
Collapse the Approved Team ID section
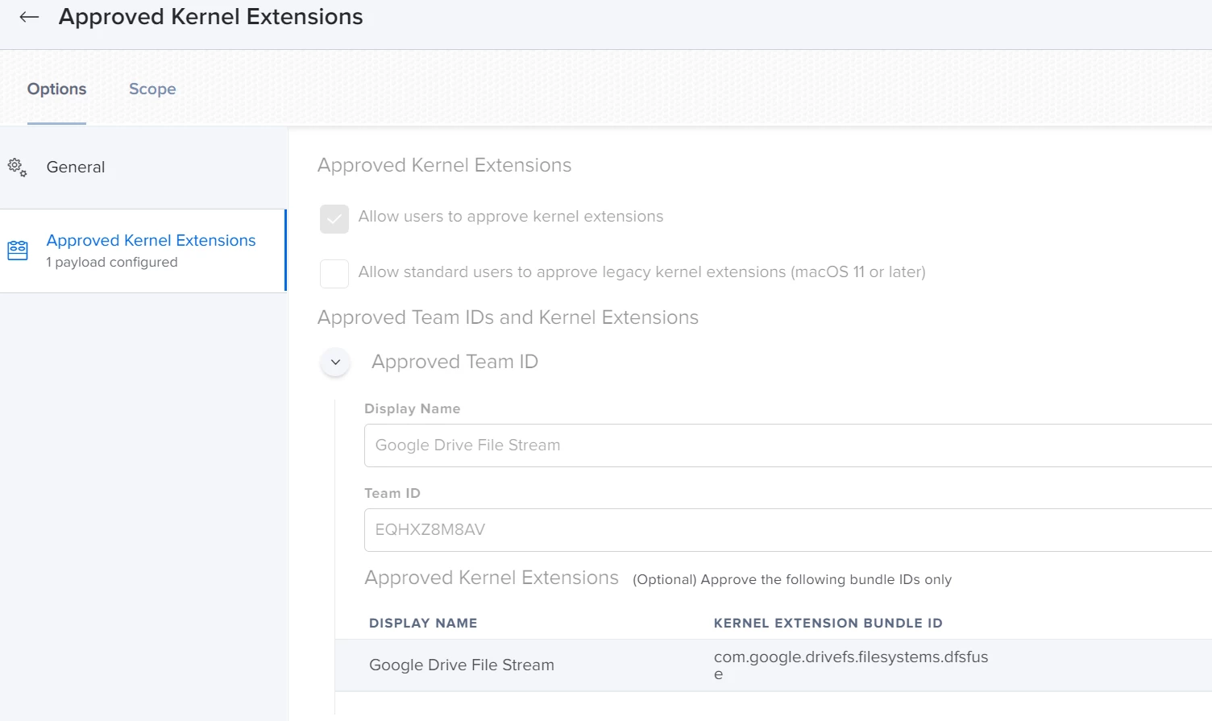335,363
